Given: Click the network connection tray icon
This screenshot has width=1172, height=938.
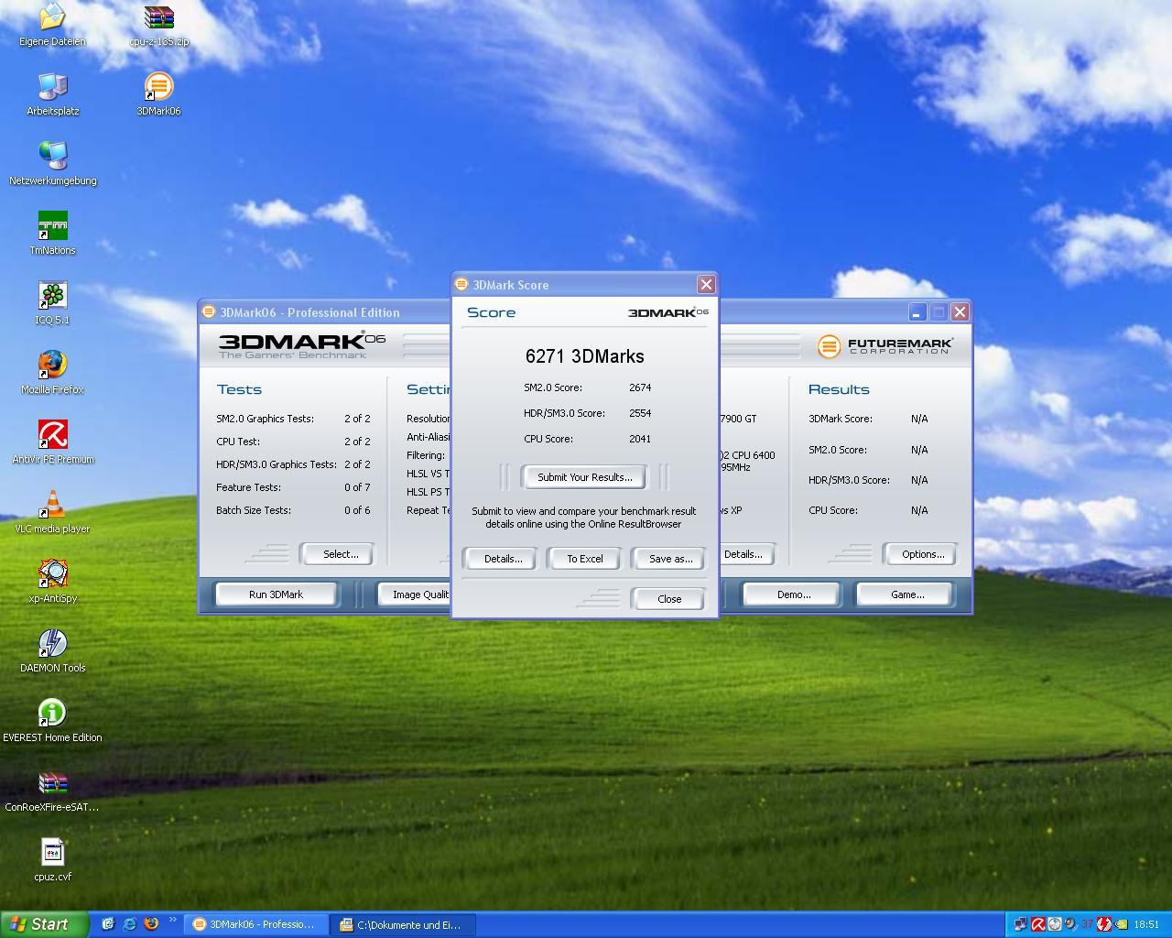Looking at the screenshot, I should tap(1022, 924).
